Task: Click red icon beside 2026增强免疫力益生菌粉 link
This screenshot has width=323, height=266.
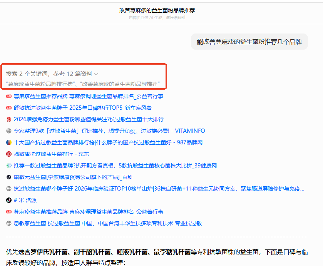Action: click(8, 119)
